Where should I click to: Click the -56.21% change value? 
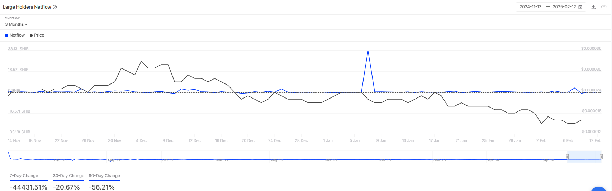point(102,187)
